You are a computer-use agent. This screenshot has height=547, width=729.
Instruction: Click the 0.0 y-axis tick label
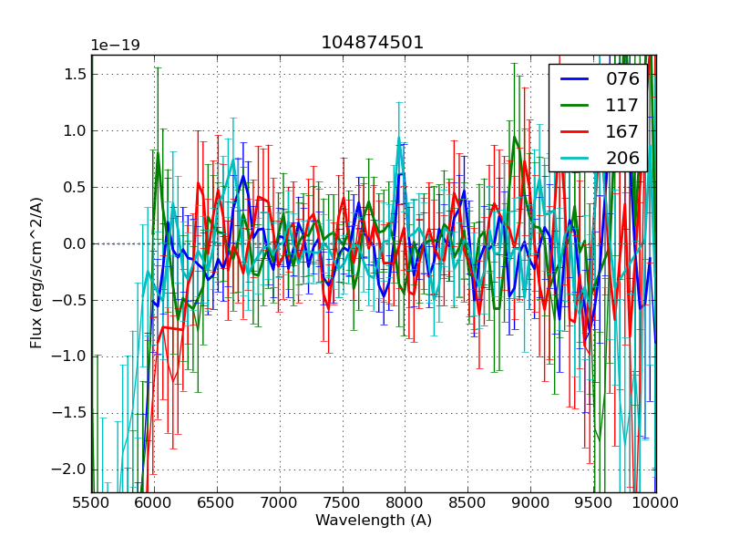(73, 243)
